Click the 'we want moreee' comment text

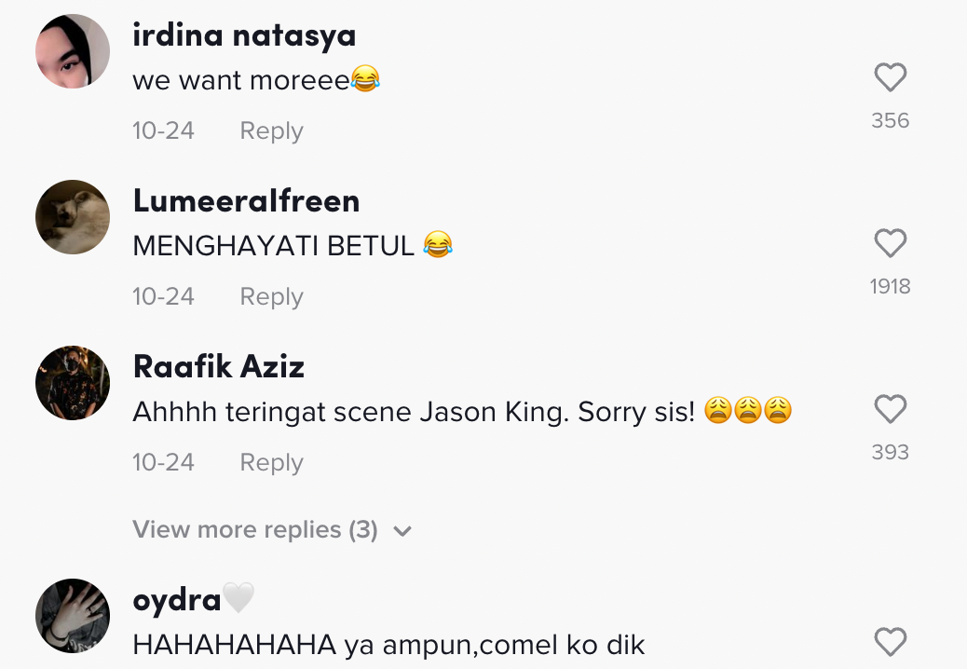[x=242, y=81]
